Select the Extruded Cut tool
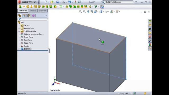The height and width of the screenshot is (95, 169). (x=36, y=7)
